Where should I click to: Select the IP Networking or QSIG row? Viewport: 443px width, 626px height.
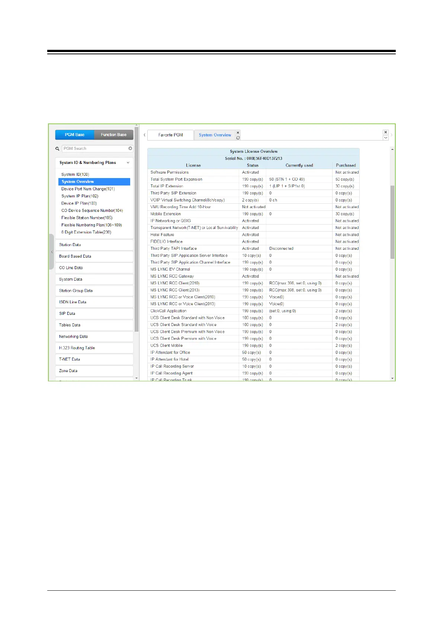[253, 221]
